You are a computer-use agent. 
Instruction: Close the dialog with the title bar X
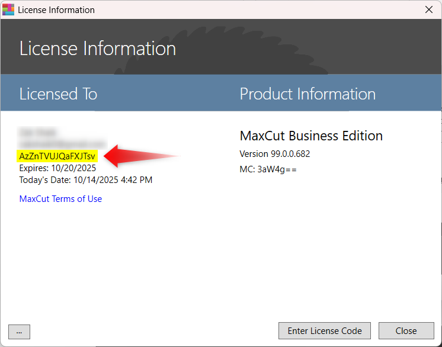(x=429, y=9)
